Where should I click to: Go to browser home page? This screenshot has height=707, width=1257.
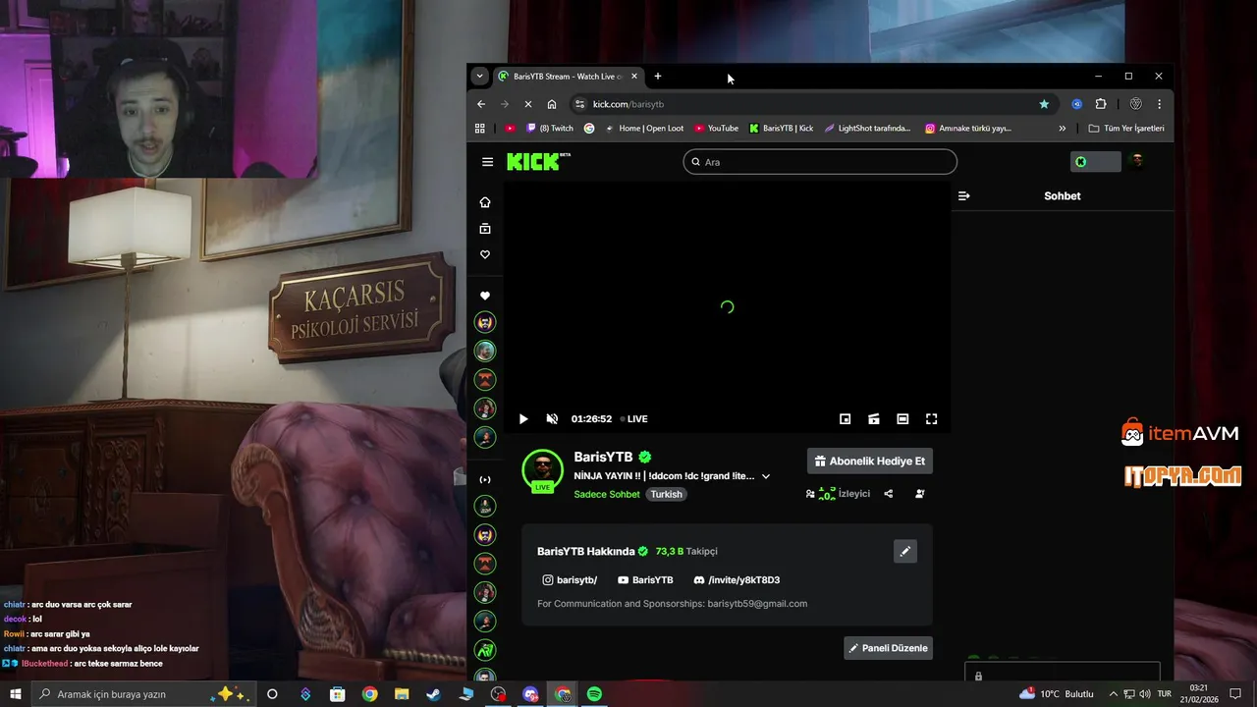pyautogui.click(x=552, y=104)
